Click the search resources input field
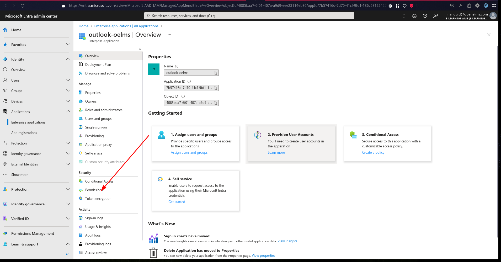Image resolution: width=501 pixels, height=262 pixels. click(x=249, y=16)
